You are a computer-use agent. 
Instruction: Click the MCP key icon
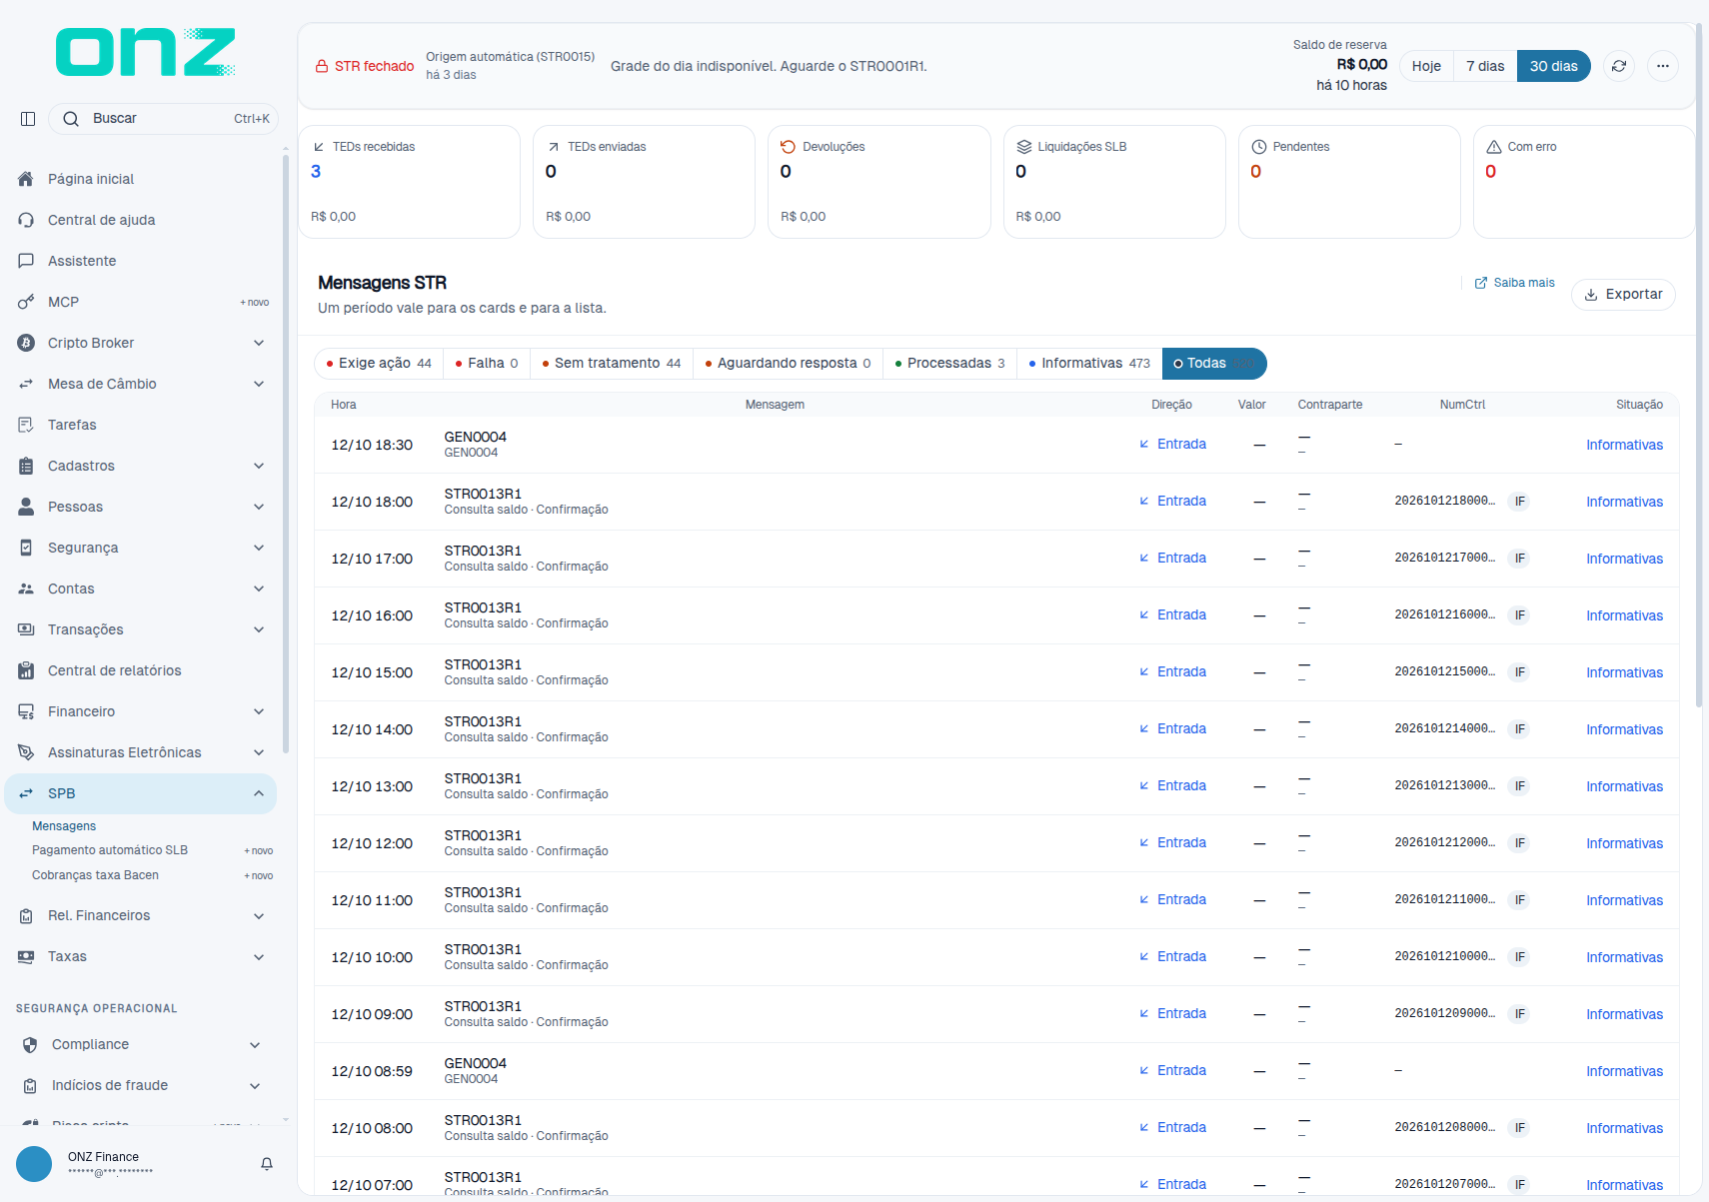pos(26,302)
